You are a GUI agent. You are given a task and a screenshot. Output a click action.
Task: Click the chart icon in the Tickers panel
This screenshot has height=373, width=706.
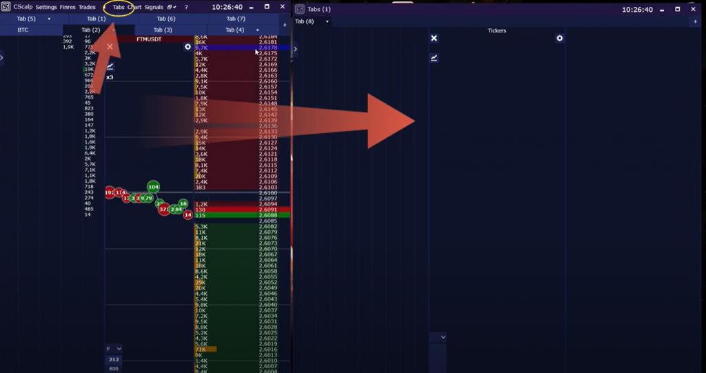point(434,58)
